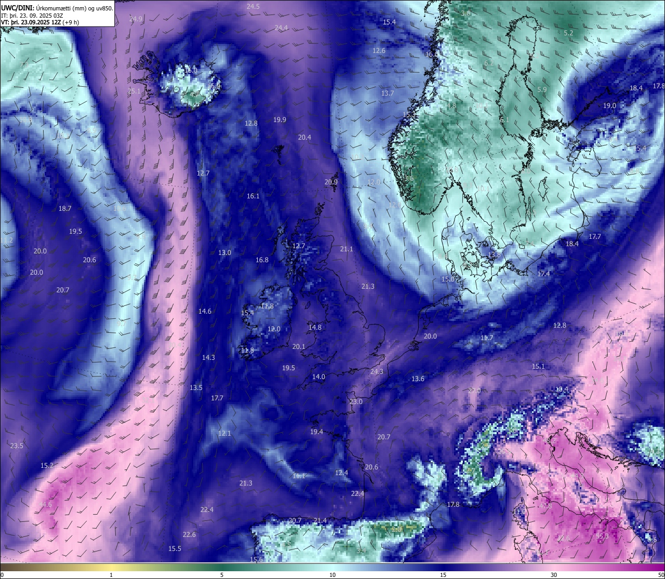665x579 pixels.
Task: Click the value 24.5 at the top of the map
Action: point(253,7)
